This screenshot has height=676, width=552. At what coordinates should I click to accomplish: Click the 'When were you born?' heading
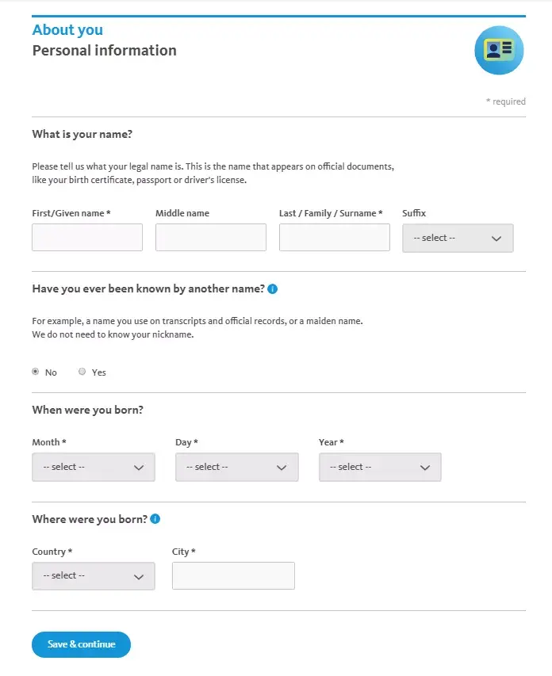click(87, 411)
